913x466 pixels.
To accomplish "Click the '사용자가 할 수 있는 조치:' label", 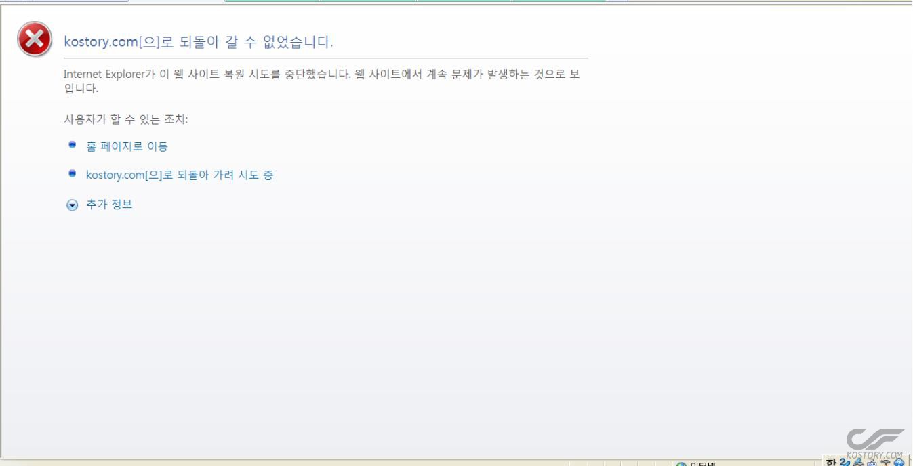I will 125,120.
